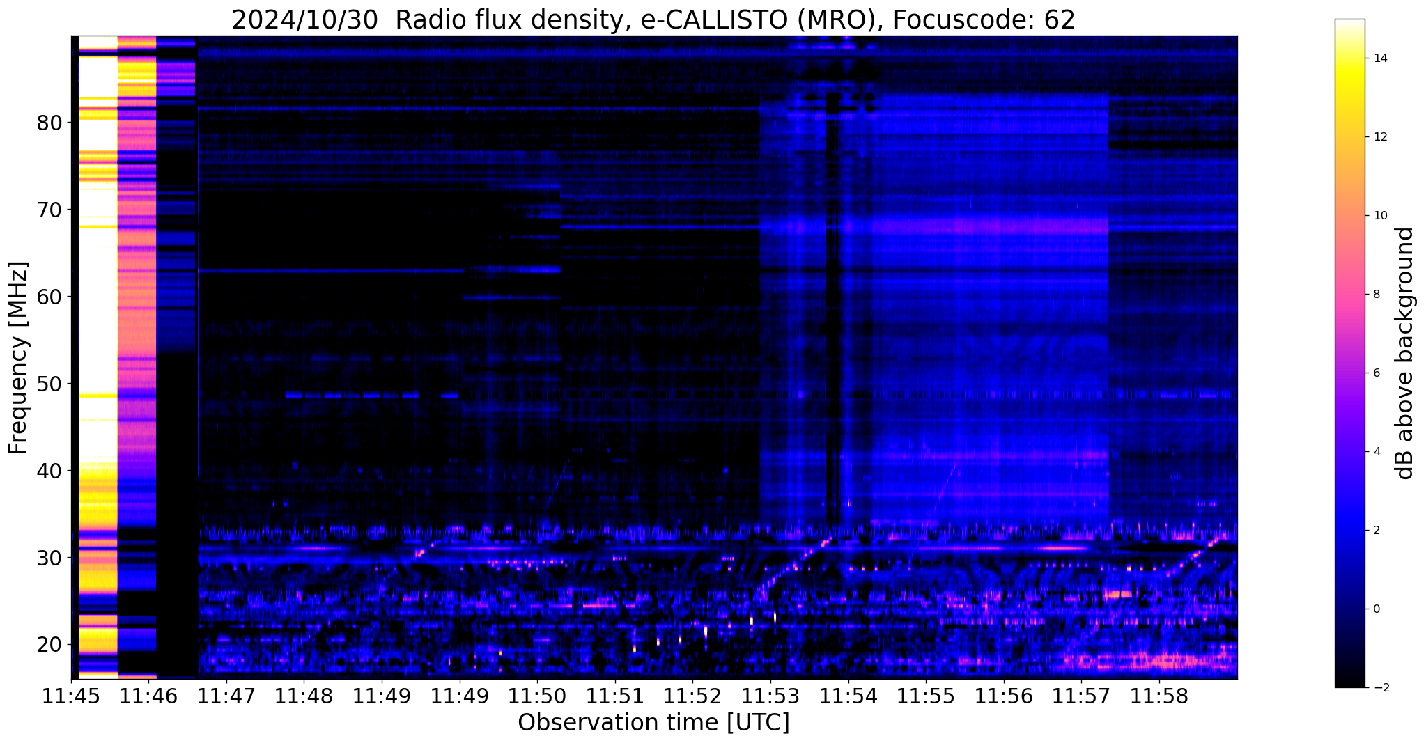Click the plot title mentioning e-CALLISTO (MRO)
The height and width of the screenshot is (743, 1426).
pyautogui.click(x=653, y=19)
